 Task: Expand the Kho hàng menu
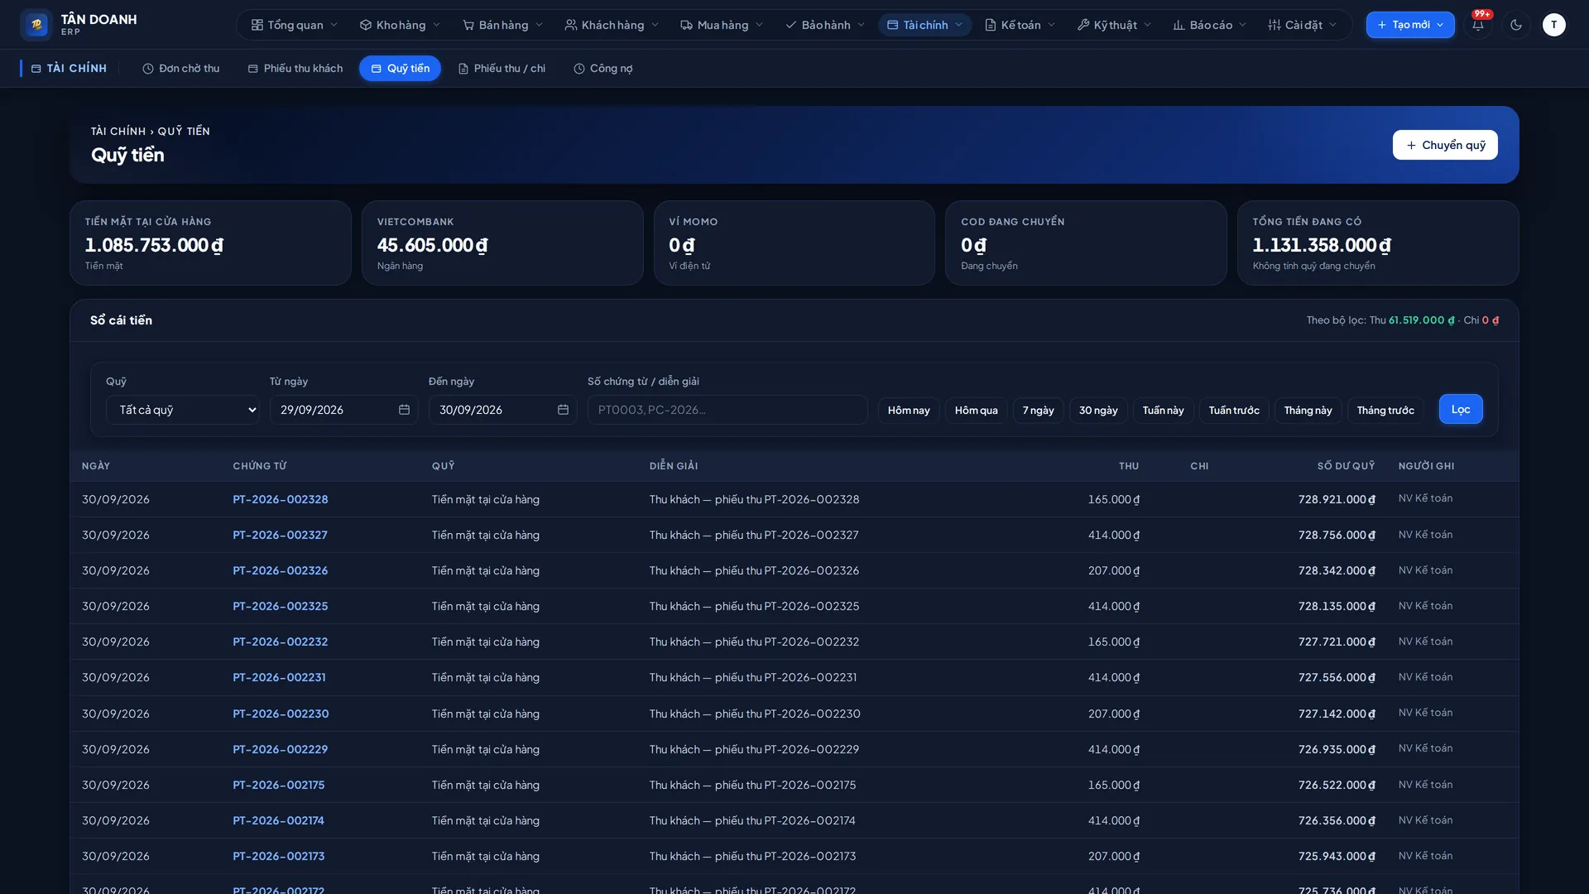(x=400, y=25)
